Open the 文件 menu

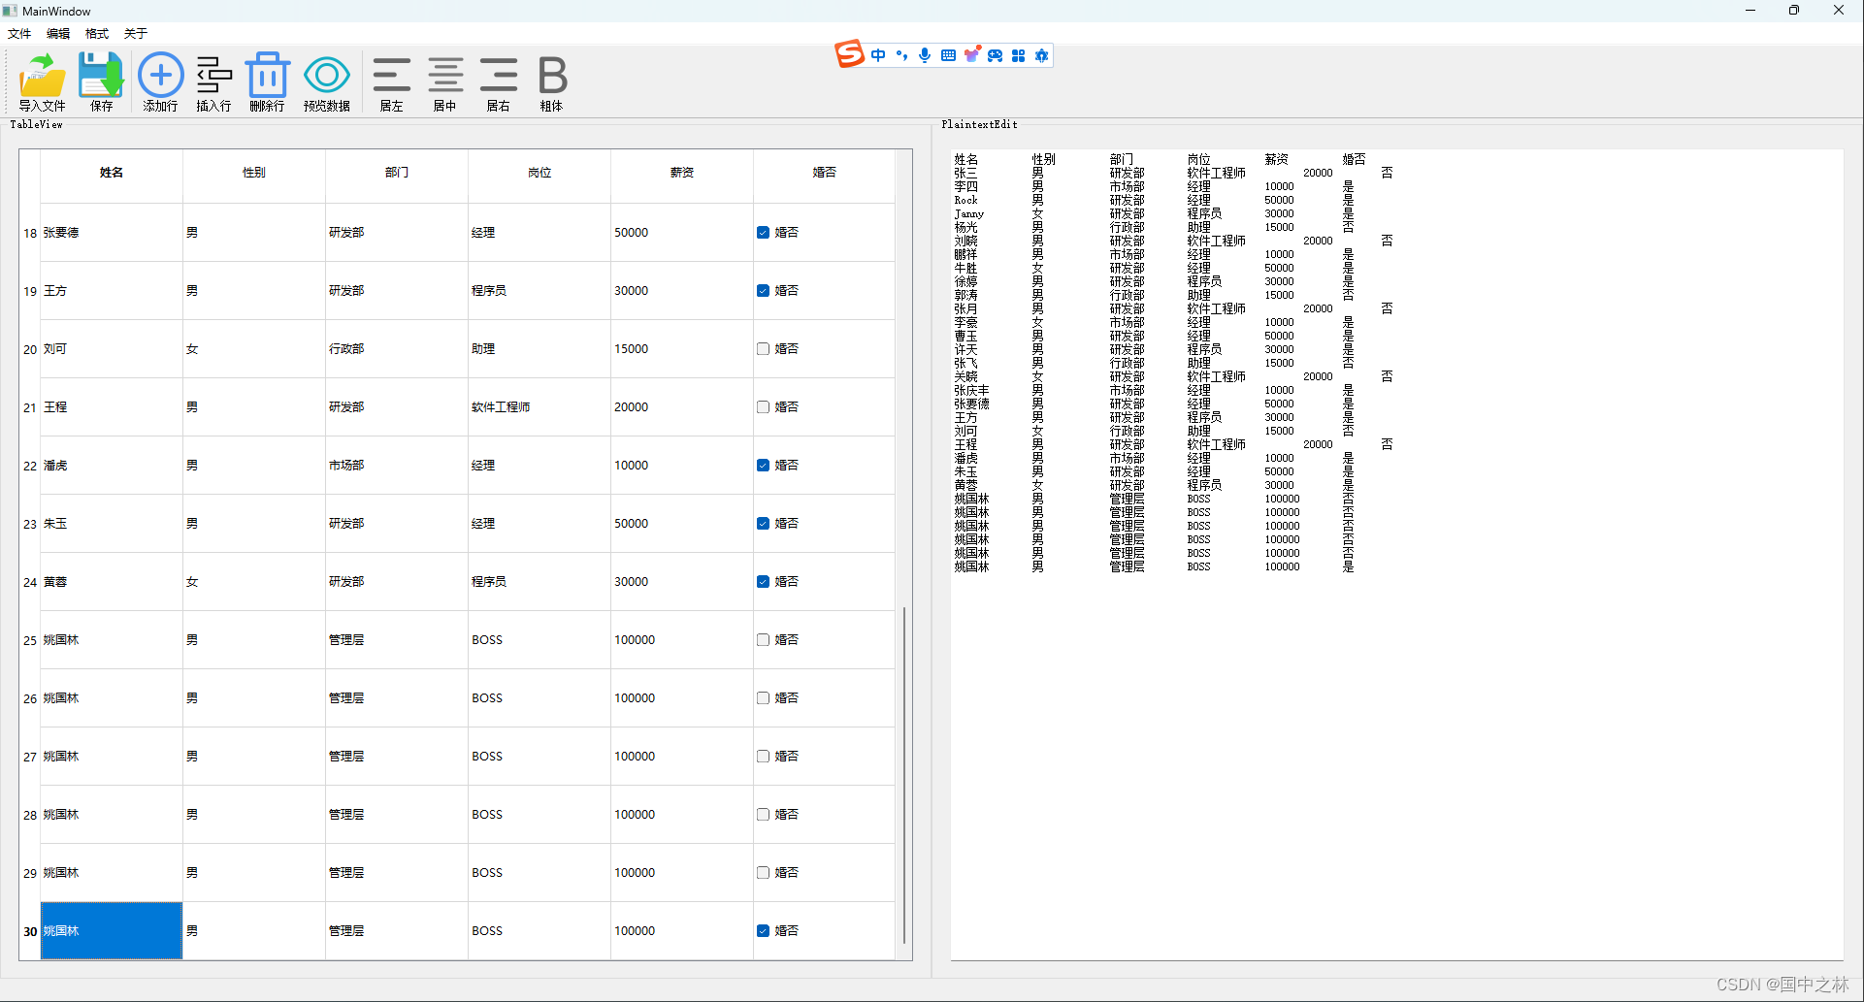19,33
